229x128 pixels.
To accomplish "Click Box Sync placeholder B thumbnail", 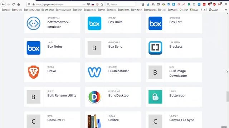I will (x=94, y=48).
